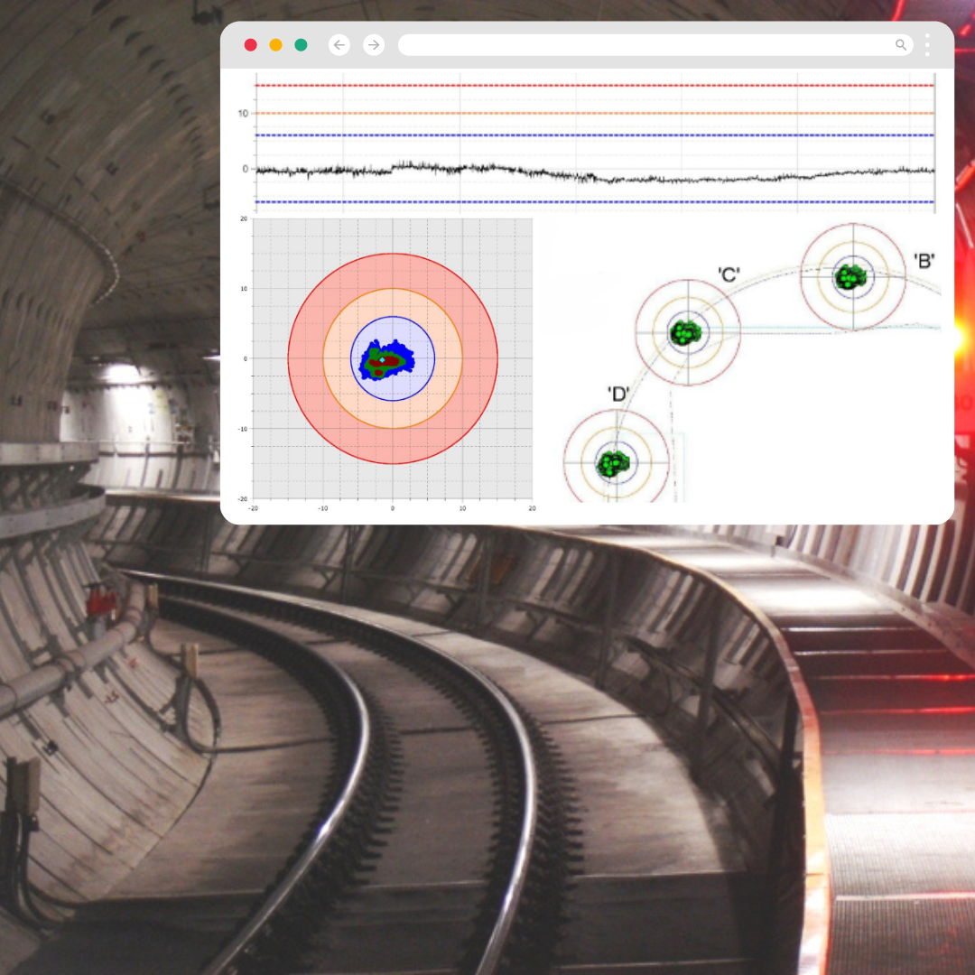Click the white diamond marker in scatter plot
975x975 pixels.
point(383,360)
